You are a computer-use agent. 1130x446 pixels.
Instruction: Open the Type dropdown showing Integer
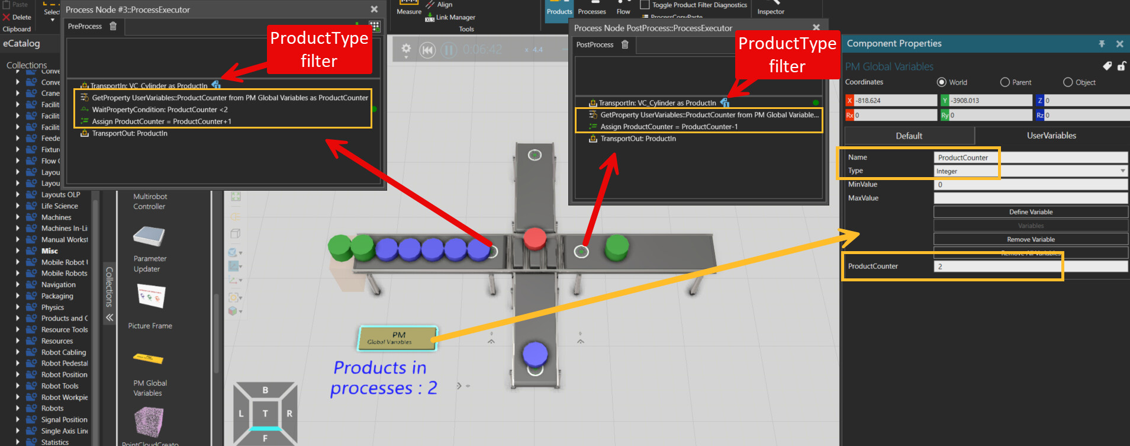(1030, 171)
